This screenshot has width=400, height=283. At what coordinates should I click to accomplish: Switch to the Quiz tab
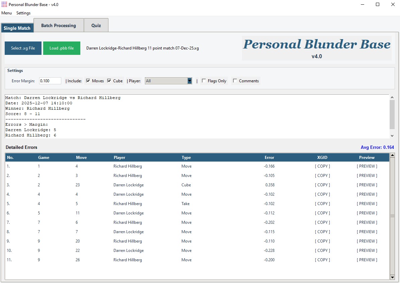click(96, 25)
